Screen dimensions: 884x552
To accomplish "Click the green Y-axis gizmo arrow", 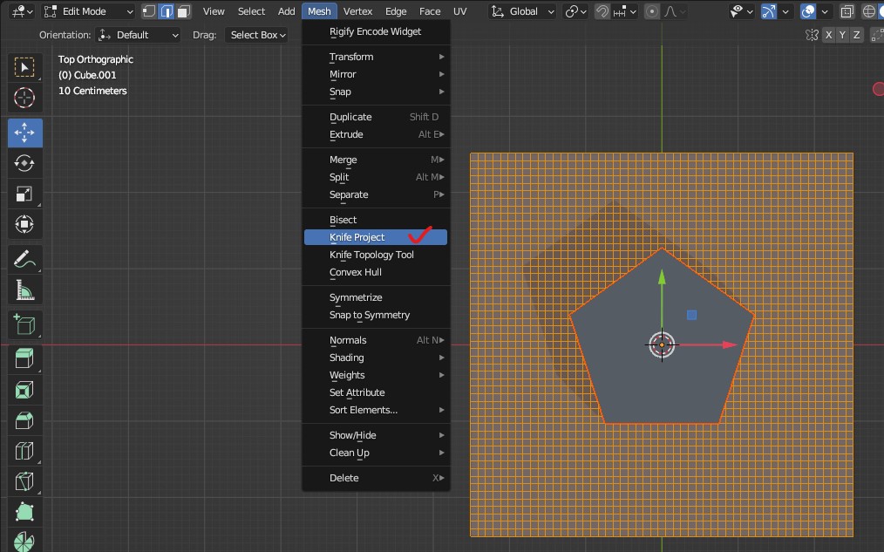I will pos(662,281).
